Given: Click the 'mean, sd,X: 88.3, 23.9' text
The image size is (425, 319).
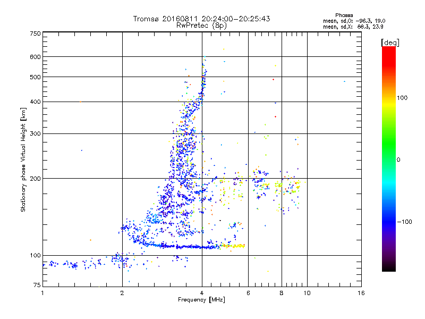Looking at the screenshot, I should [x=353, y=27].
